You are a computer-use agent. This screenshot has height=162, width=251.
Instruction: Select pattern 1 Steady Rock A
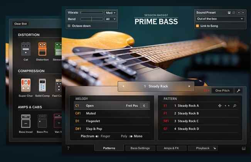coord(200,106)
